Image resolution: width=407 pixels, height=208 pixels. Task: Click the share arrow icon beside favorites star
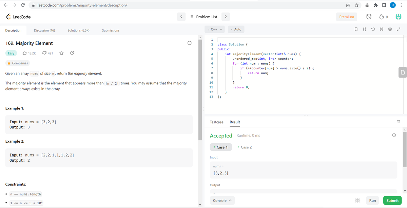point(72,53)
